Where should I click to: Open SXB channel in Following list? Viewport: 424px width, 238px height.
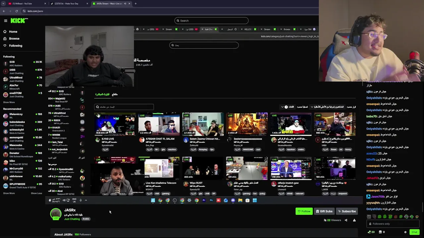pos(23,63)
